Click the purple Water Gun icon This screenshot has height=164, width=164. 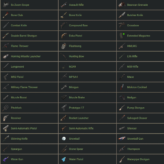(x=6, y=159)
